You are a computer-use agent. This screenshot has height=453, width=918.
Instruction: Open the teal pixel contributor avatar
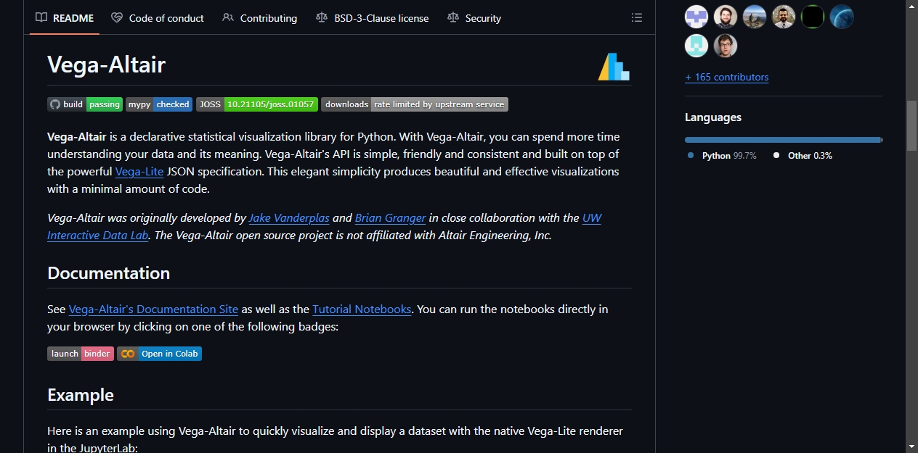pyautogui.click(x=696, y=46)
